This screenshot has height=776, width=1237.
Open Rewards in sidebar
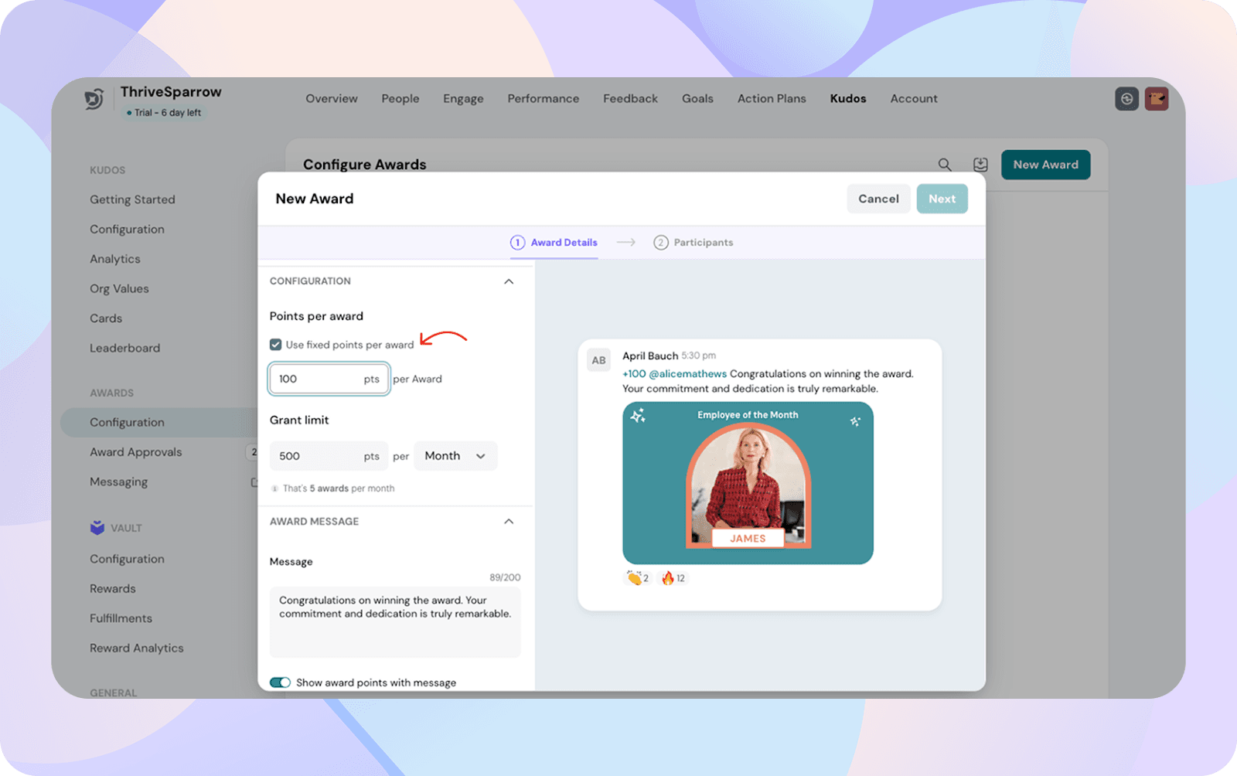click(x=113, y=589)
